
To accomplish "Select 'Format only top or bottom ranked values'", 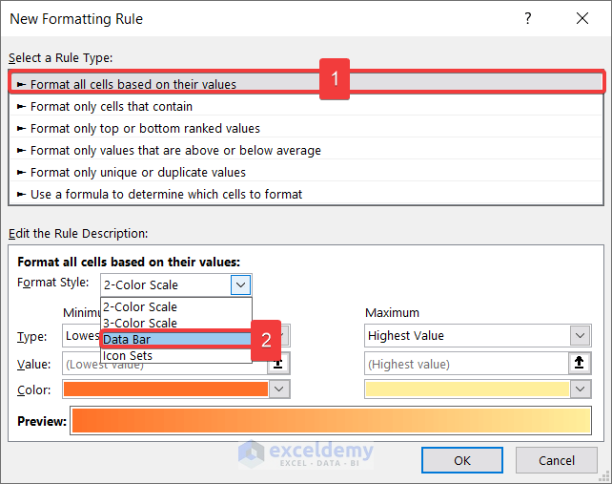I will click(x=145, y=128).
